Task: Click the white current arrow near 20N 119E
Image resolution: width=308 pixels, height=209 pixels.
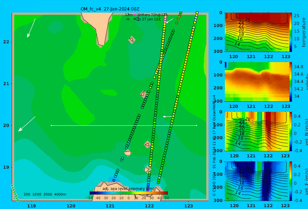Action: pos(27,124)
